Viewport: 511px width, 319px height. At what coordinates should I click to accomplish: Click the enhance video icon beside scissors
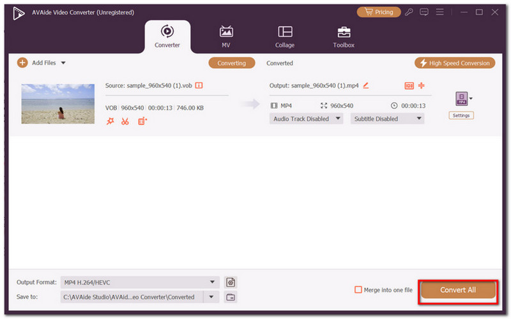click(142, 121)
